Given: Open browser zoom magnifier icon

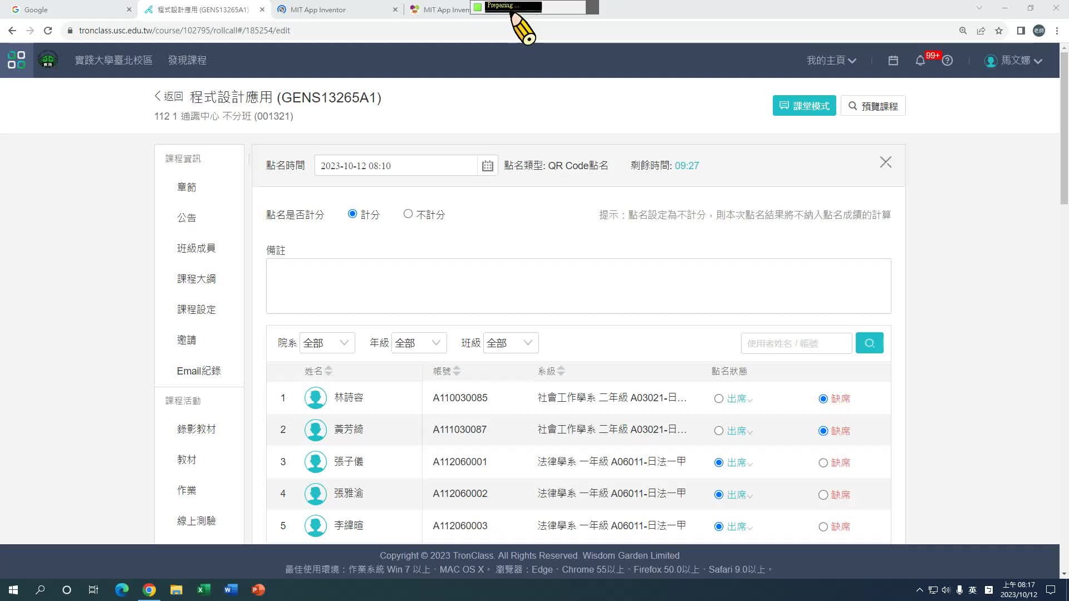Looking at the screenshot, I should [x=963, y=31].
